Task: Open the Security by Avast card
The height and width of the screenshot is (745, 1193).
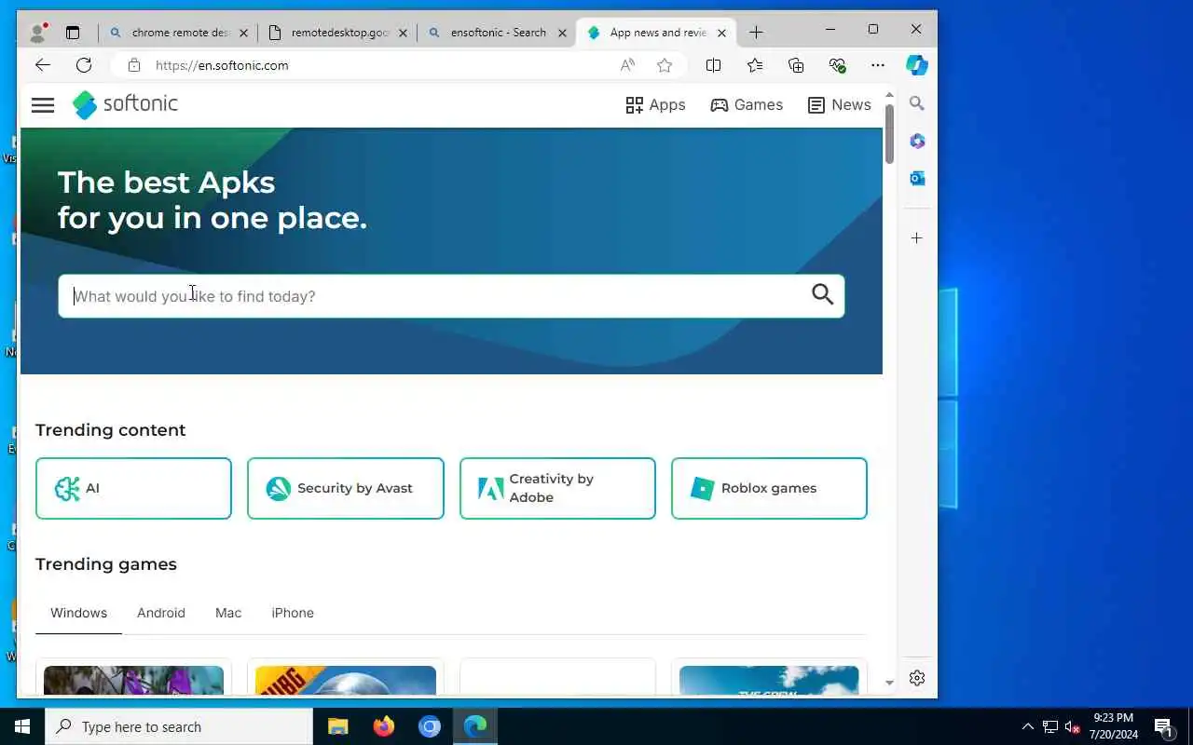Action: pyautogui.click(x=345, y=488)
